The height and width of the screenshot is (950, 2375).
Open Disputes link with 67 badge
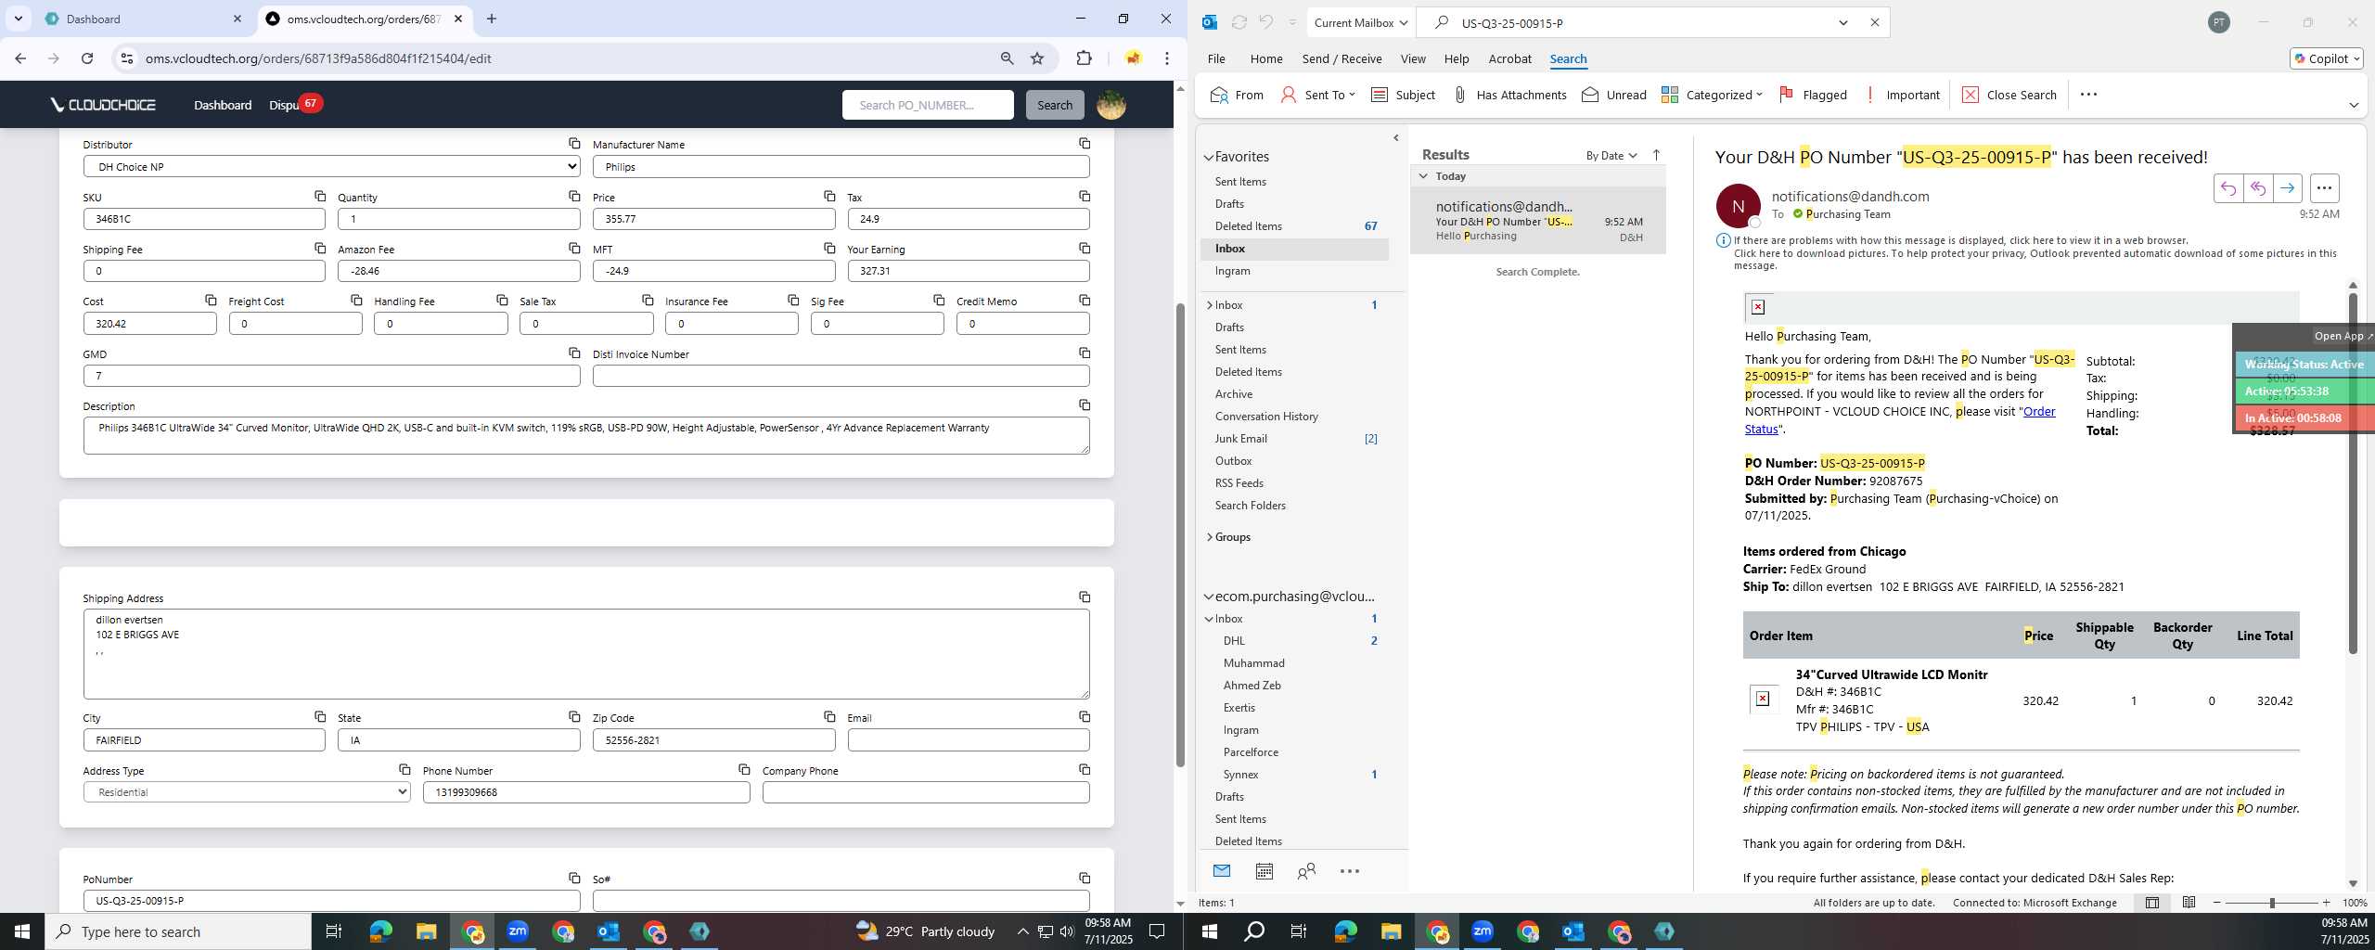pos(293,105)
